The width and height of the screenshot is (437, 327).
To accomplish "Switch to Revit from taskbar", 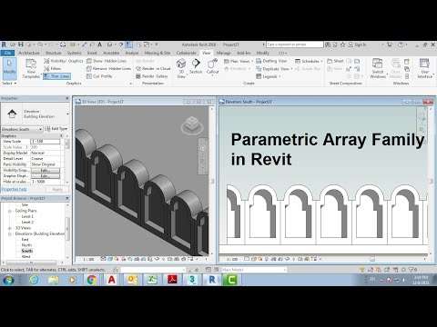I will click(x=212, y=280).
